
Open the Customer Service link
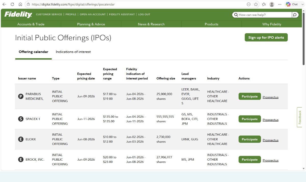click(x=49, y=15)
